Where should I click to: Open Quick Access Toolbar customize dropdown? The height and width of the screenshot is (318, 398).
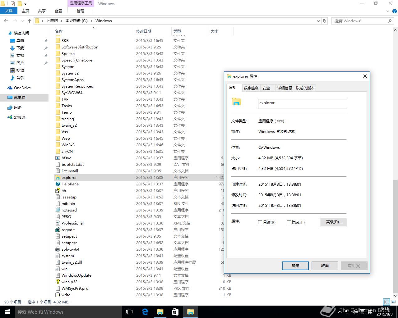[x=25, y=4]
